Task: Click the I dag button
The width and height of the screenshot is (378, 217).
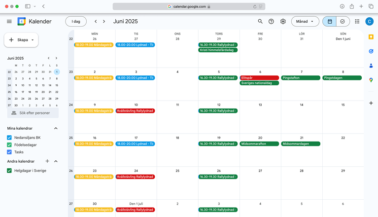Action: [x=76, y=22]
